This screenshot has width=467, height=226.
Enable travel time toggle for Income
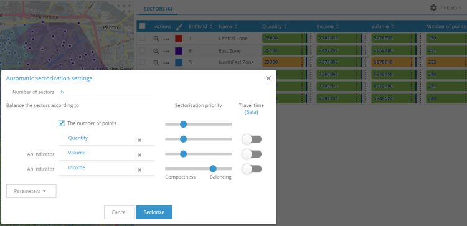(x=252, y=169)
